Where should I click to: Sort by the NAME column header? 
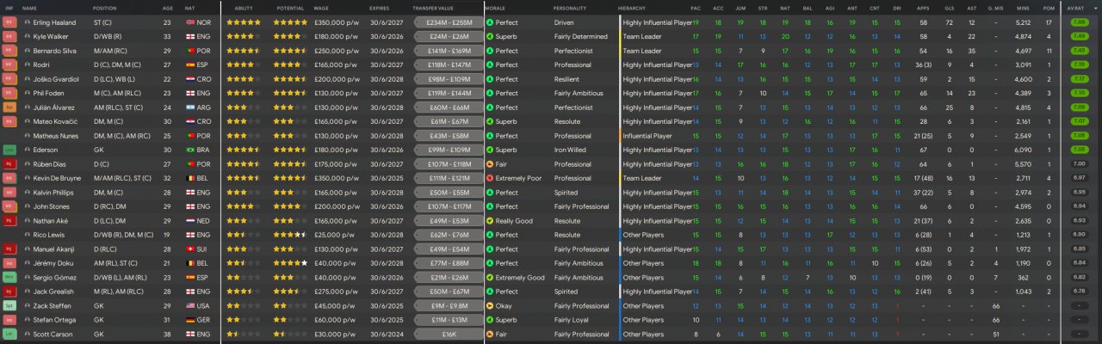point(30,7)
